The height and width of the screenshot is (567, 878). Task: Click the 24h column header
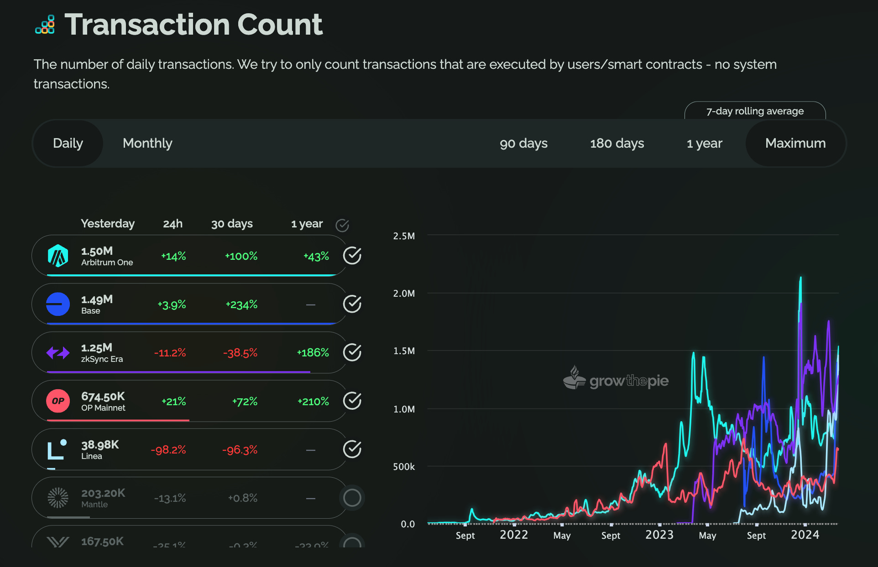click(173, 224)
